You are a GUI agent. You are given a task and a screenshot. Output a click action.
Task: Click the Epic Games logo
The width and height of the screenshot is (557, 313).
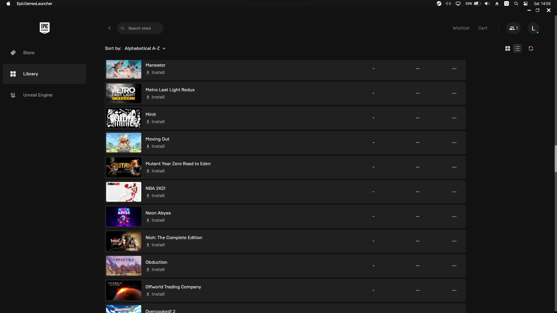click(x=44, y=28)
